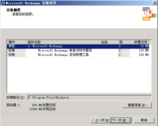The width and height of the screenshot is (158, 126).
Task: Click the 驱动器 C: label
Action: (14, 105)
